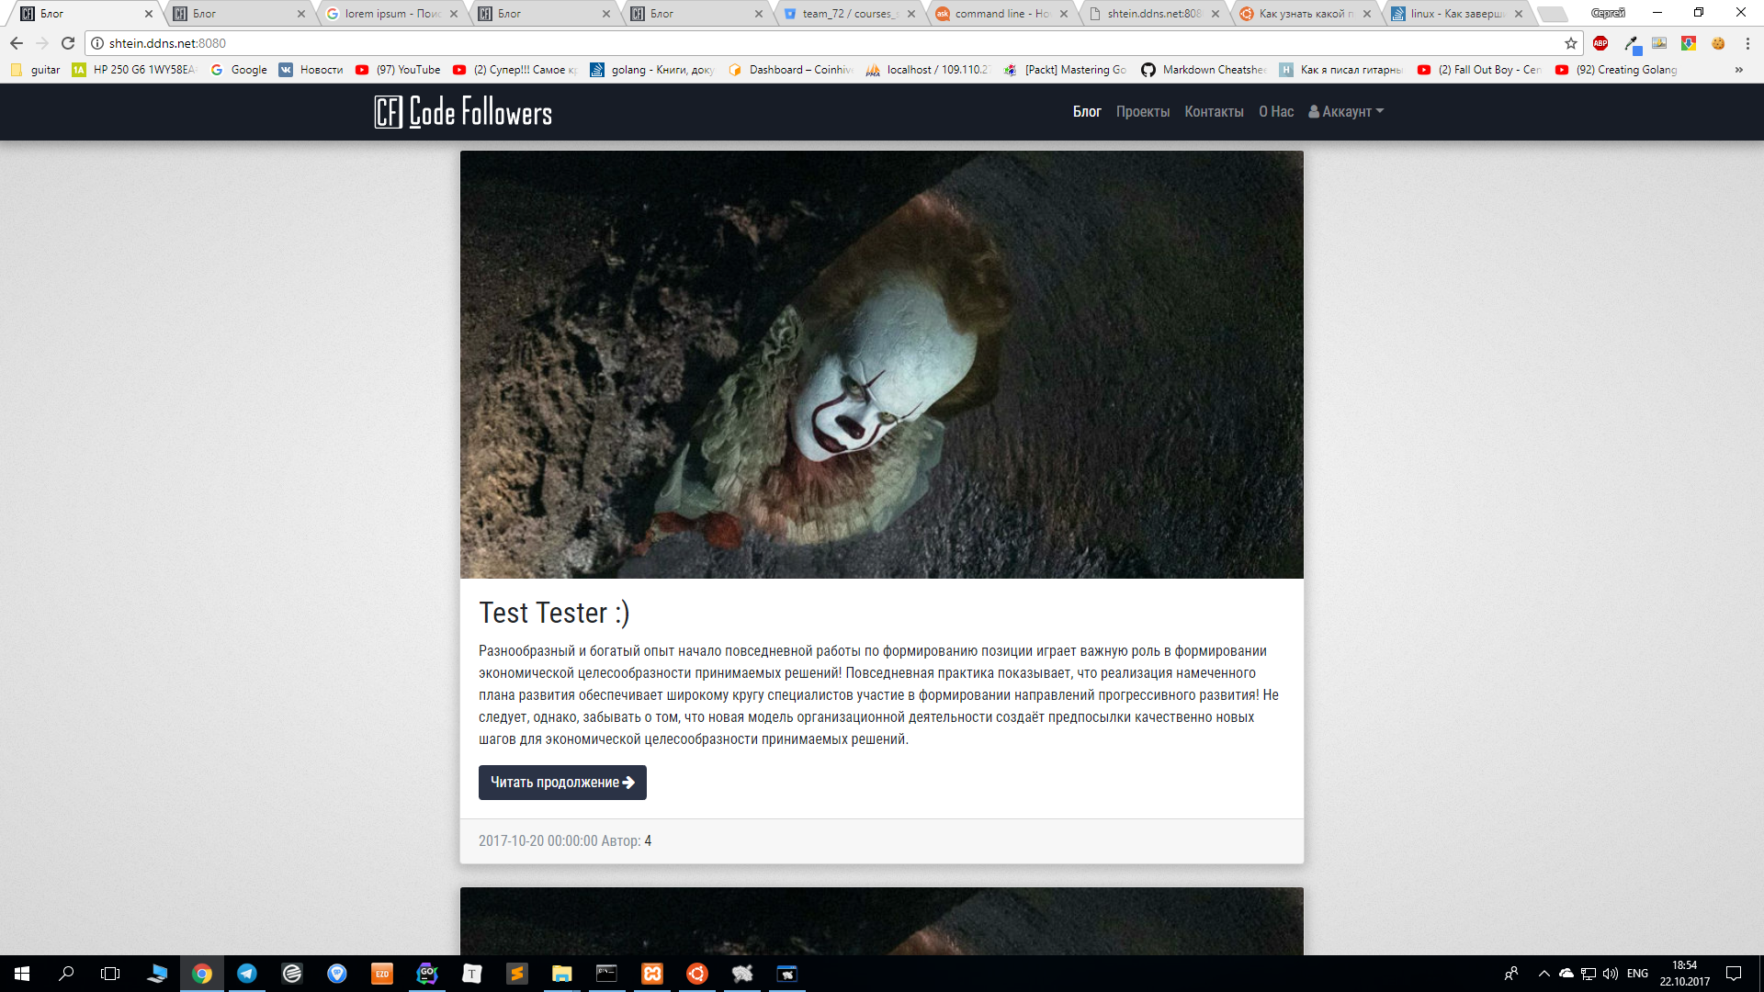Switch to the Как узнать какой tab
The height and width of the screenshot is (992, 1764).
1304,14
